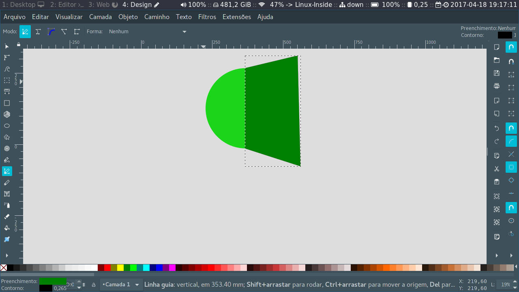Pick the cyan palette swatch
Screen dimensions: 519x292
(146, 268)
